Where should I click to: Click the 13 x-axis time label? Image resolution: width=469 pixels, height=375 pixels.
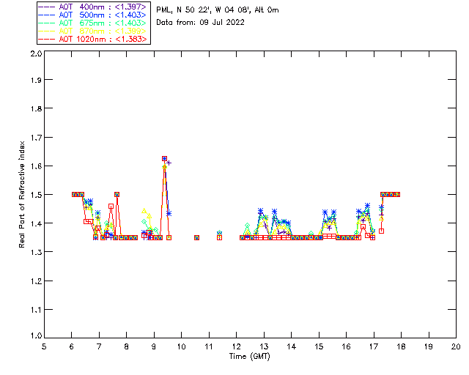coord(264,346)
